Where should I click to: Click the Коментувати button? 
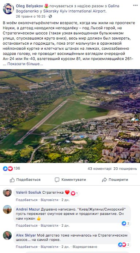[x=70, y=180]
